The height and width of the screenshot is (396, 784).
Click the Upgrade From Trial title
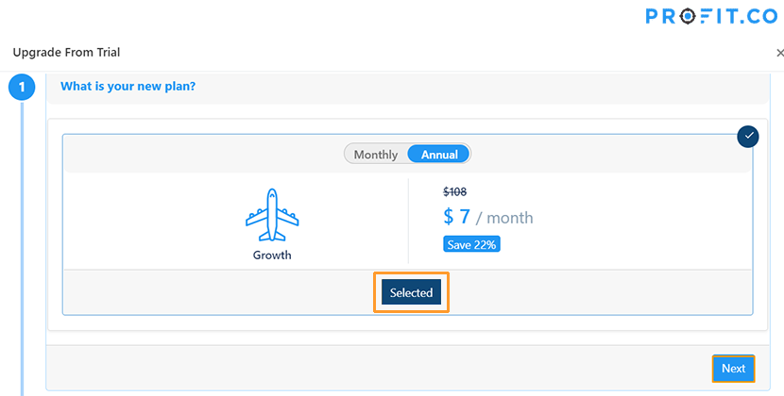coord(66,53)
